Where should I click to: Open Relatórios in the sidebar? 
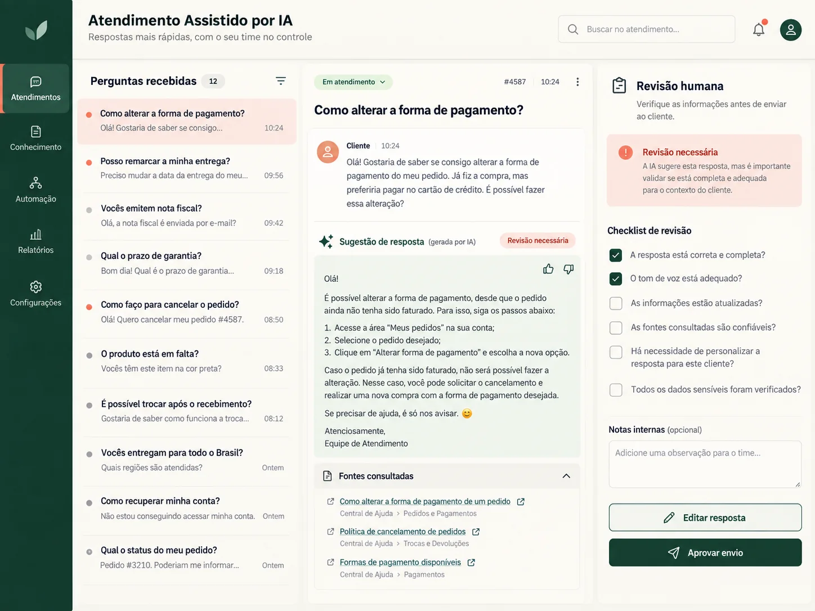pos(35,241)
